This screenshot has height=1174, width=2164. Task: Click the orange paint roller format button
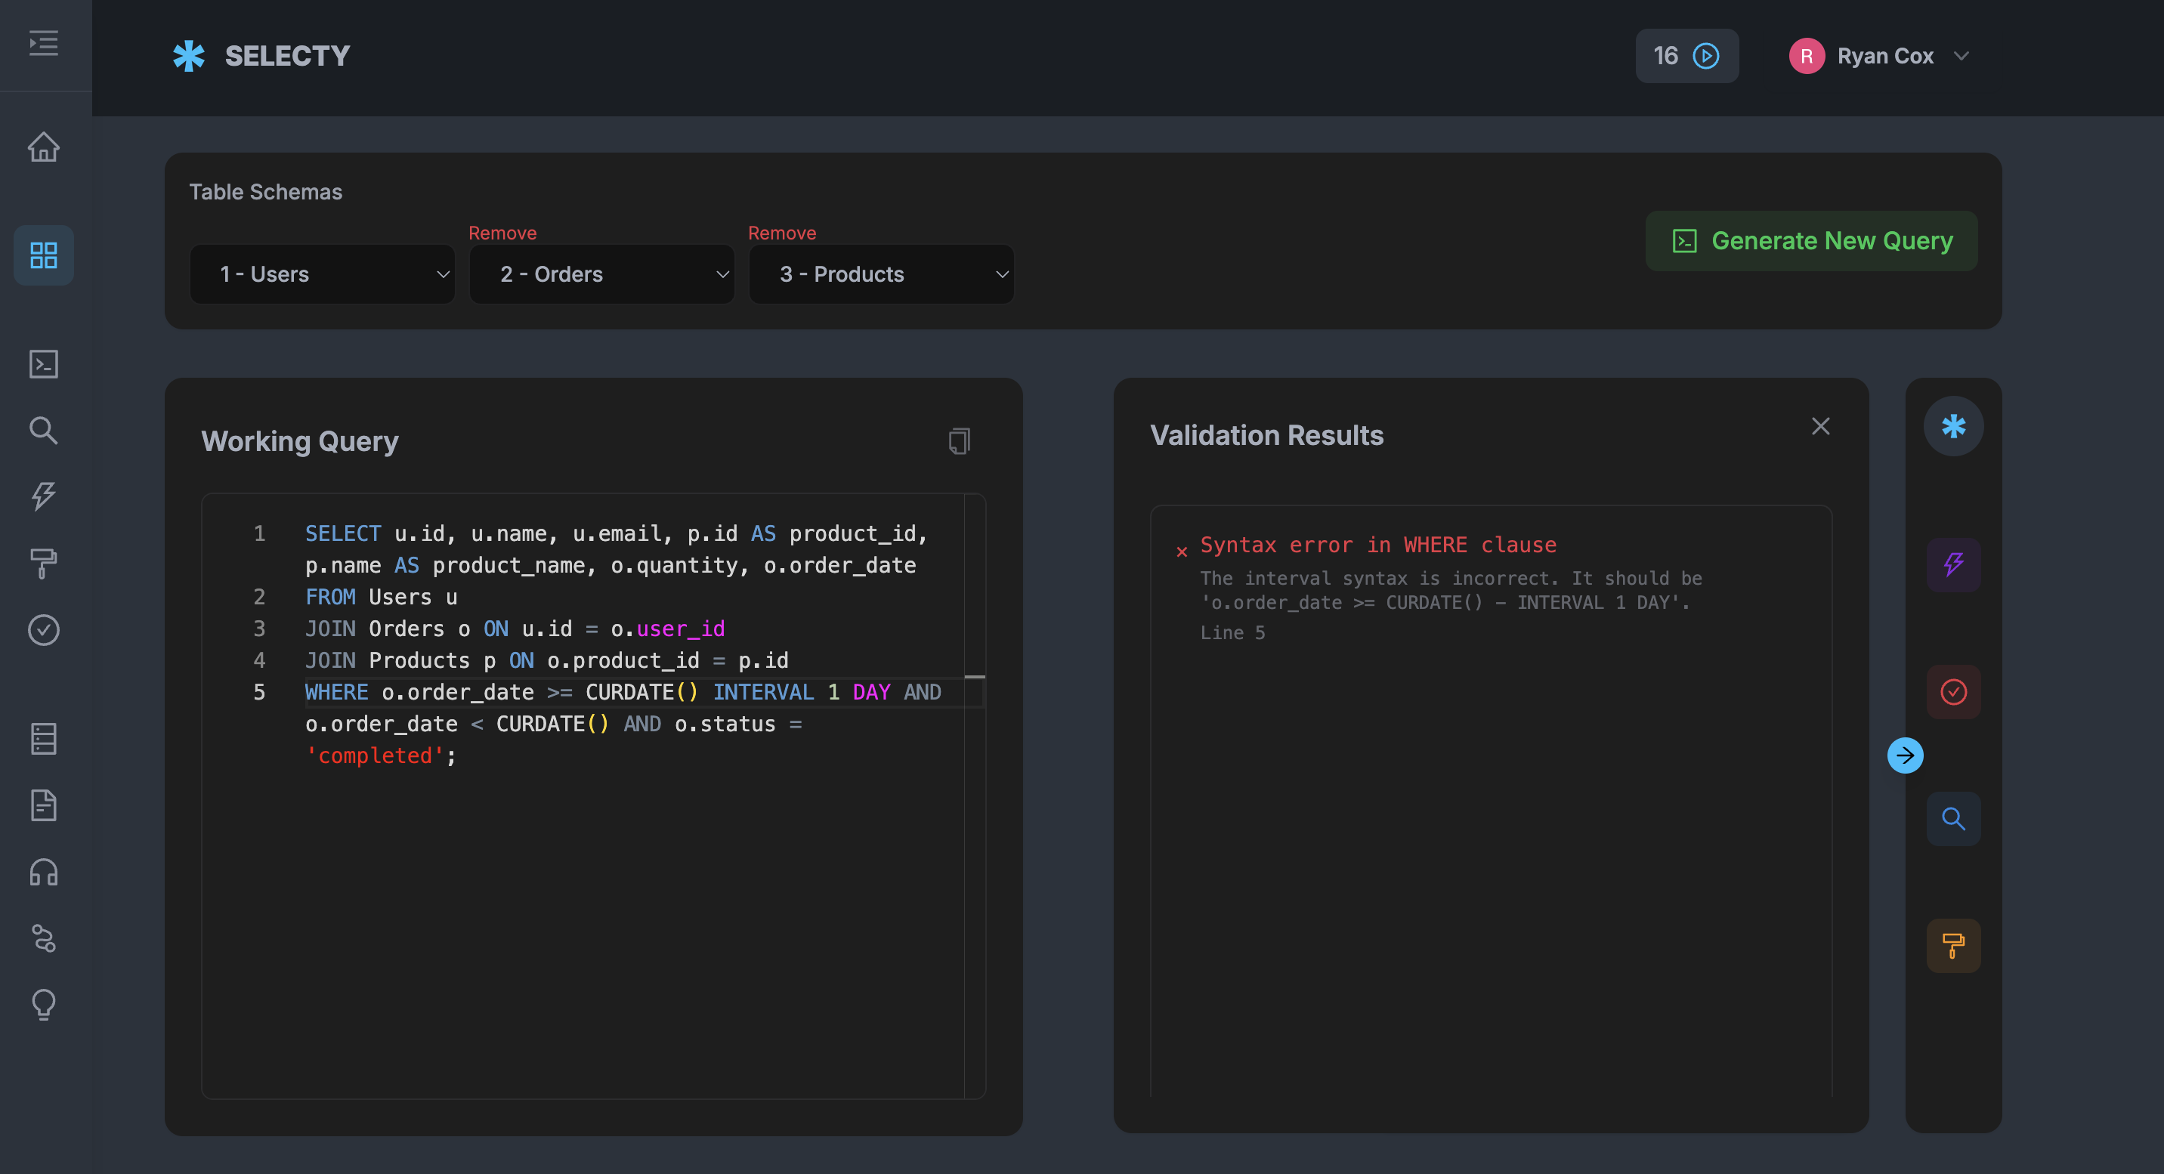[1953, 947]
